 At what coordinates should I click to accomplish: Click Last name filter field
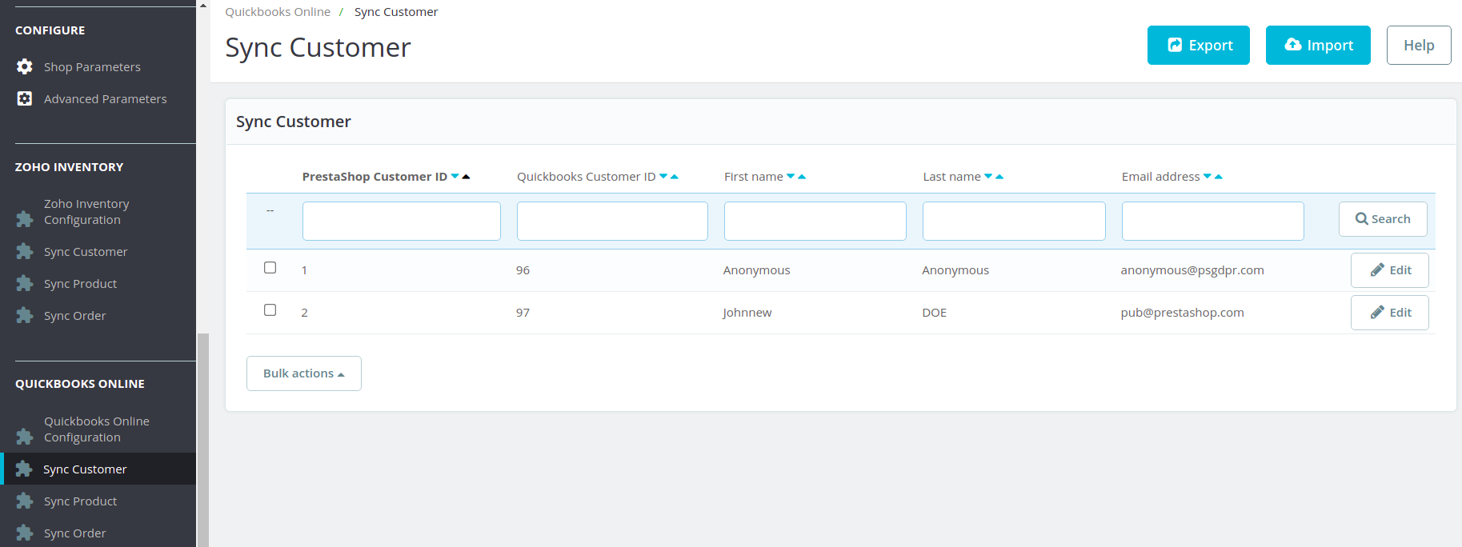coord(1014,221)
